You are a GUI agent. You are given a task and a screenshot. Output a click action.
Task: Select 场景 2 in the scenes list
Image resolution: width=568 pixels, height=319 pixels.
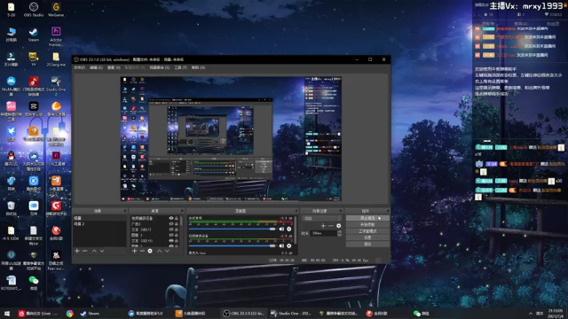99,224
